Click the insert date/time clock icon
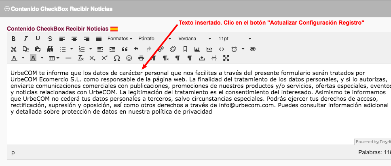Viewport: 391px width, 166px height. (x=234, y=49)
